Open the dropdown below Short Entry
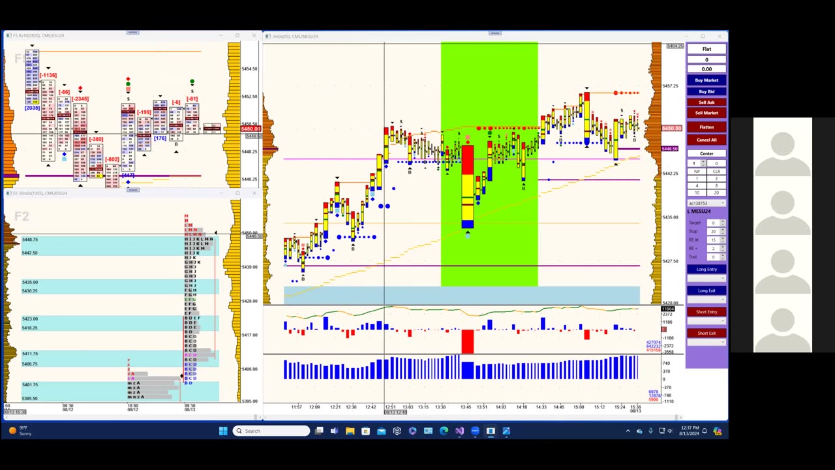Screen dimensions: 835x470 (706, 321)
